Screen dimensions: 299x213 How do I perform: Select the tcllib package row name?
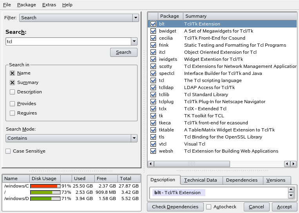pyautogui.click(x=164, y=95)
